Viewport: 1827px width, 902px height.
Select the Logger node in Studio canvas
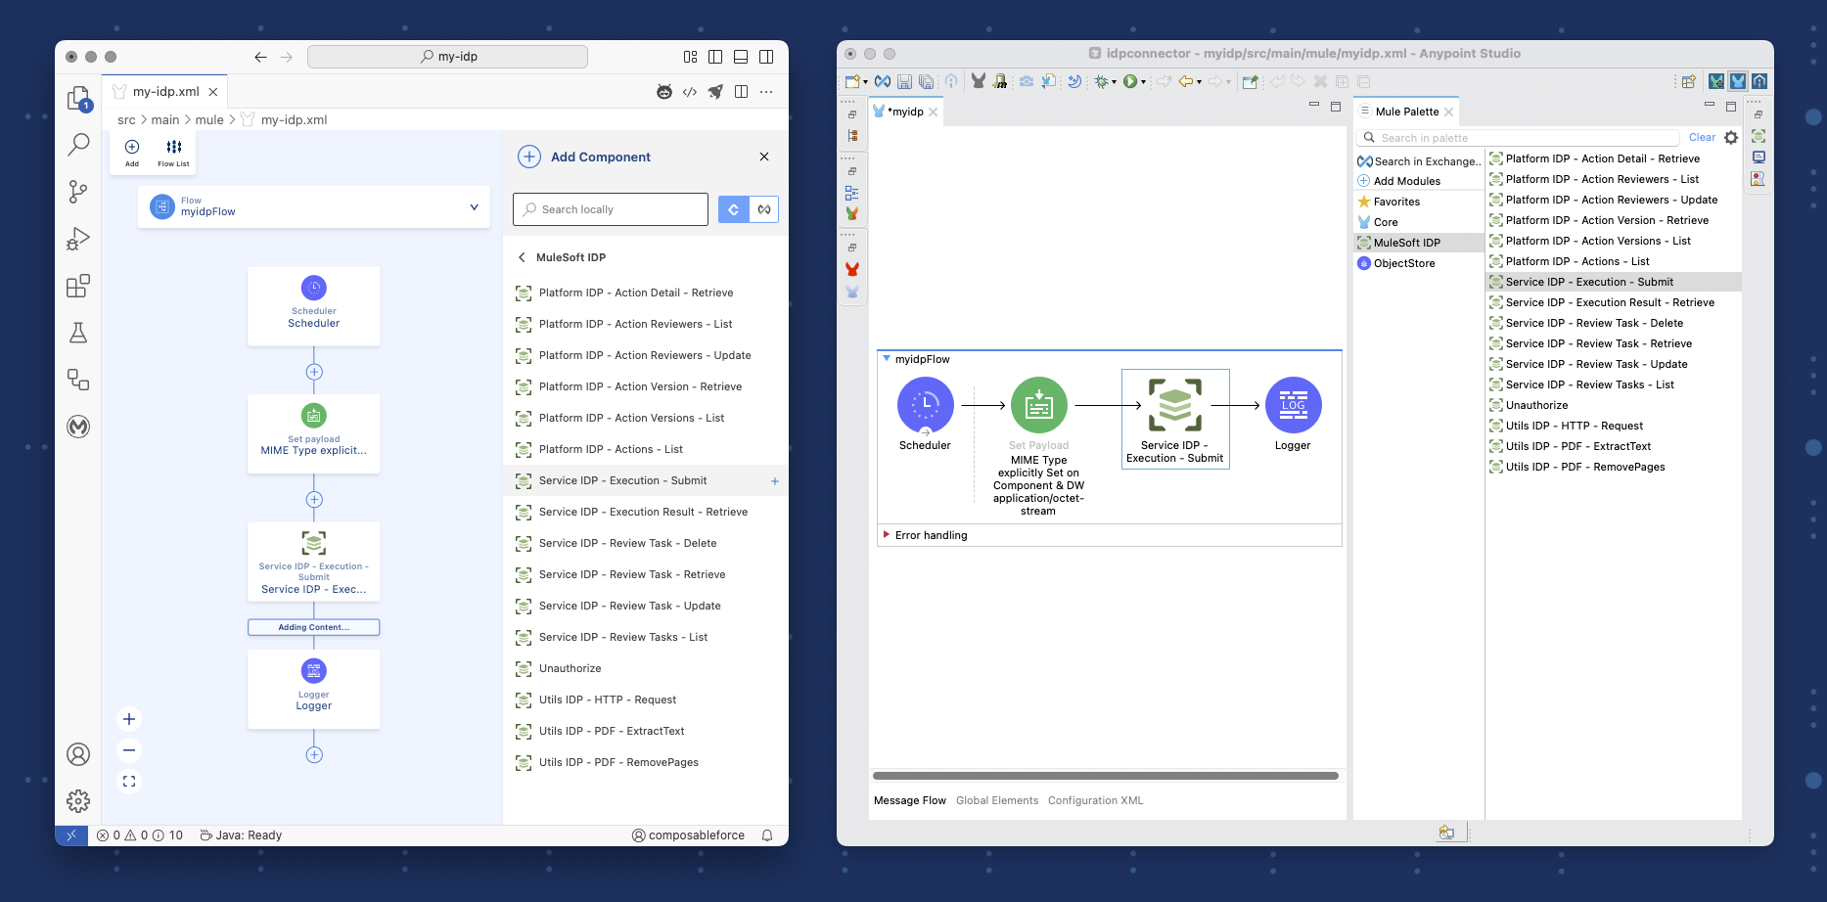1293,406
